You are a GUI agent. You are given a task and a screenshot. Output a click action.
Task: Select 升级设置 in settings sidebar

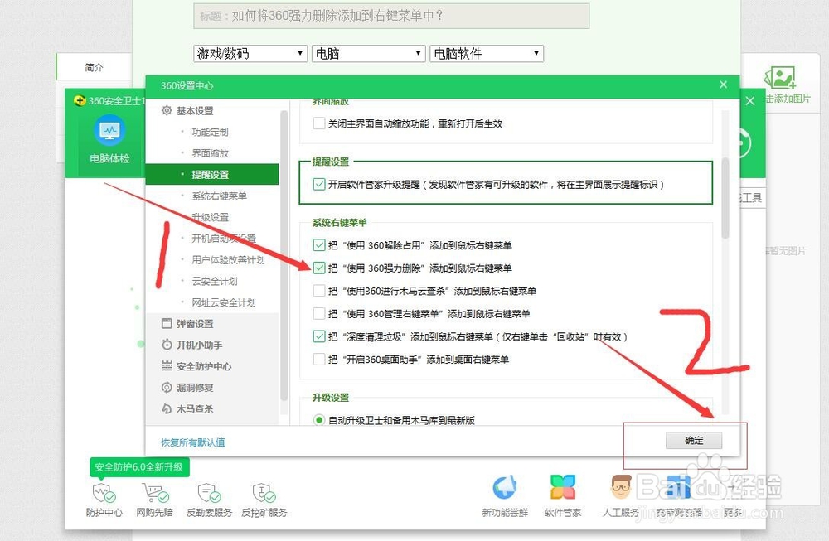[210, 217]
